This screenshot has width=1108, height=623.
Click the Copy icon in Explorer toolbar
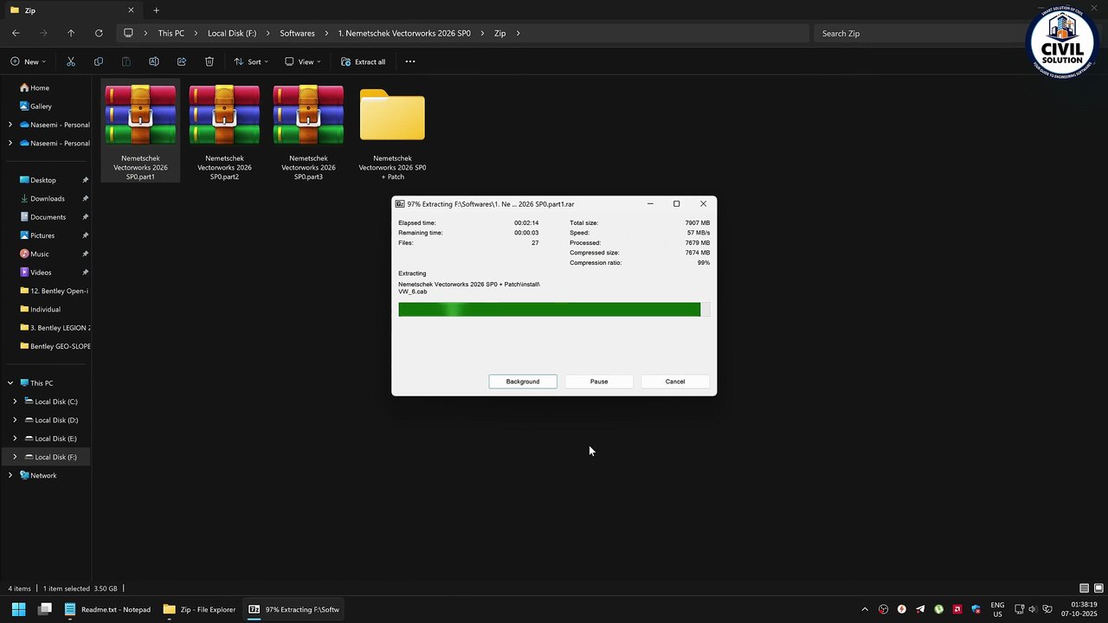coord(99,61)
